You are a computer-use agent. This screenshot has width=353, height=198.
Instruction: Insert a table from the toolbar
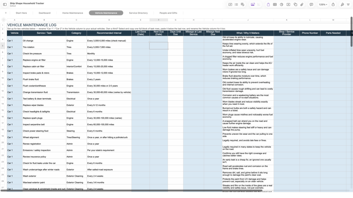click(275, 5)
